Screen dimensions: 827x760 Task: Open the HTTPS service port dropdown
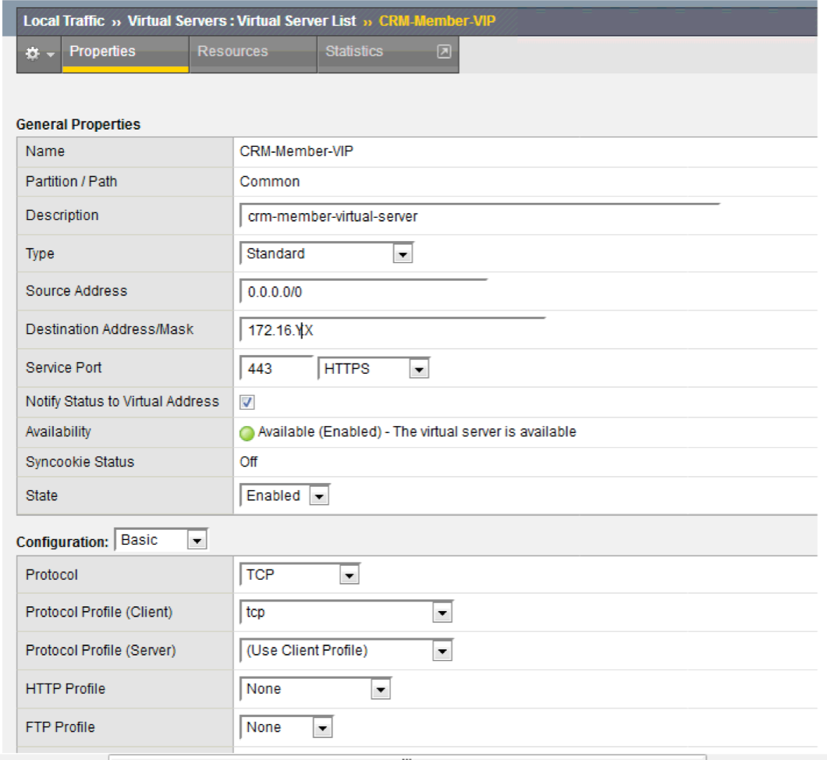pos(418,368)
